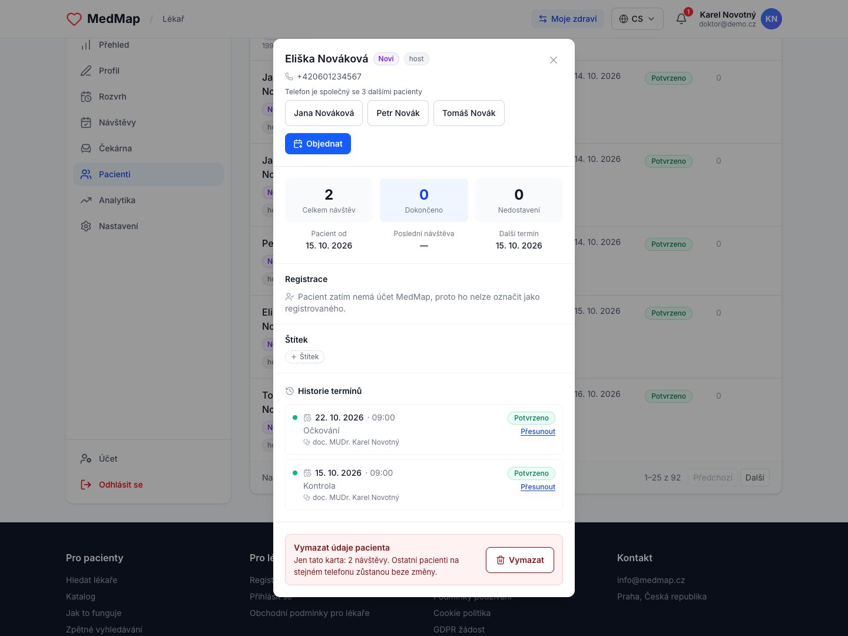Click the Profil pencil icon

coord(86,71)
